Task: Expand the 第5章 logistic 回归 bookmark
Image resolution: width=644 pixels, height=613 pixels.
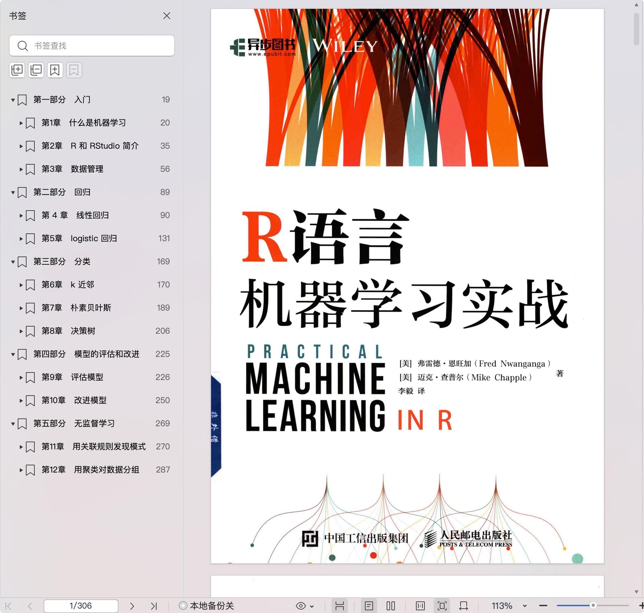Action: pos(21,239)
